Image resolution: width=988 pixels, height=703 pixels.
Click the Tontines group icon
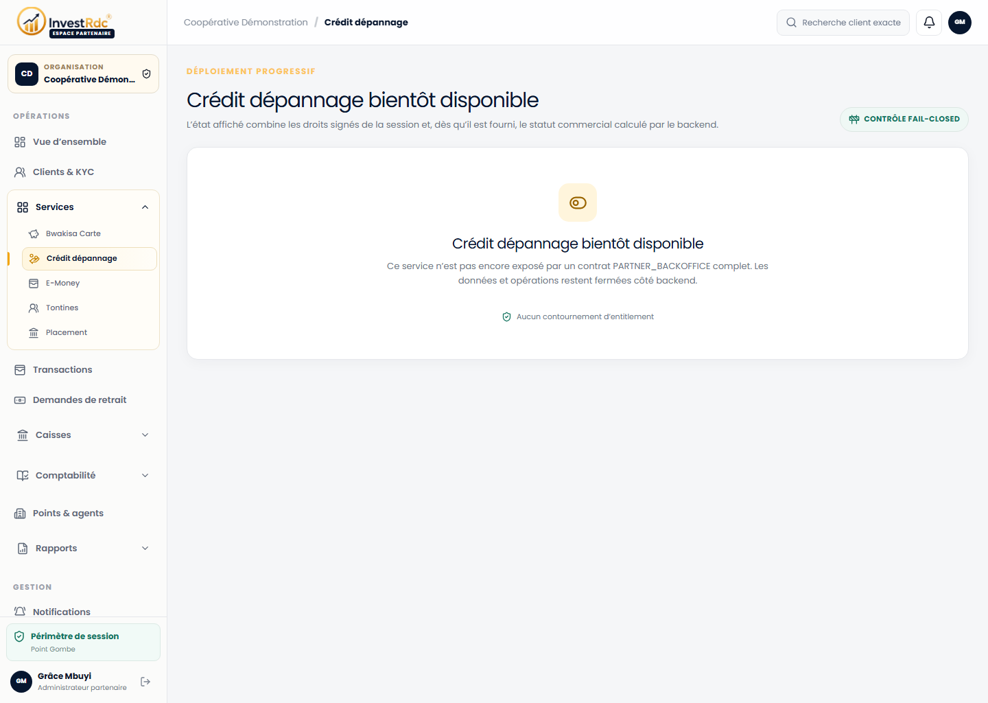(34, 308)
